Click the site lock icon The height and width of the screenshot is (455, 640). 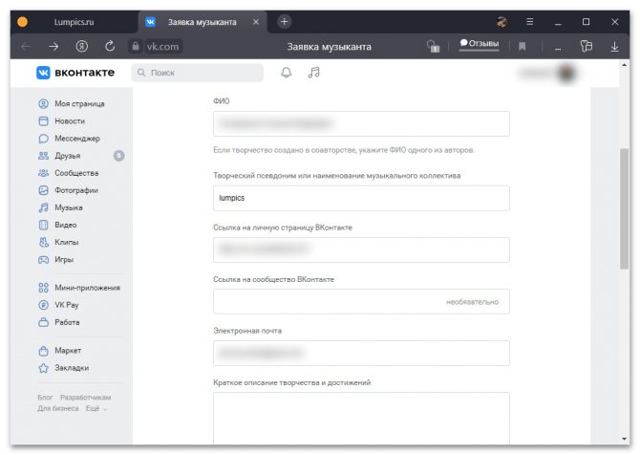pyautogui.click(x=136, y=46)
